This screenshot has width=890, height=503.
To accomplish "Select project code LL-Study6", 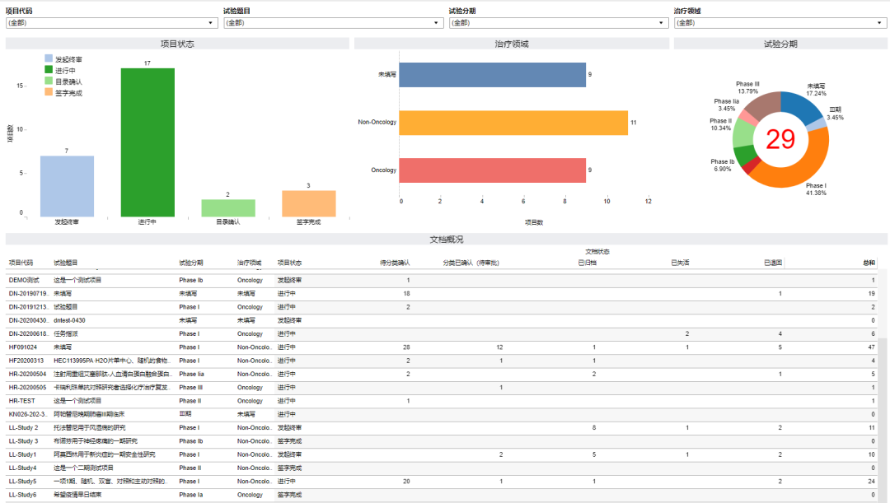I will [x=23, y=495].
